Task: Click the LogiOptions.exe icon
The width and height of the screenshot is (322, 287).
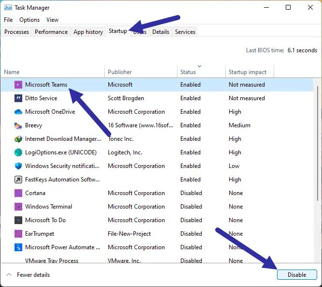Action: [18, 152]
